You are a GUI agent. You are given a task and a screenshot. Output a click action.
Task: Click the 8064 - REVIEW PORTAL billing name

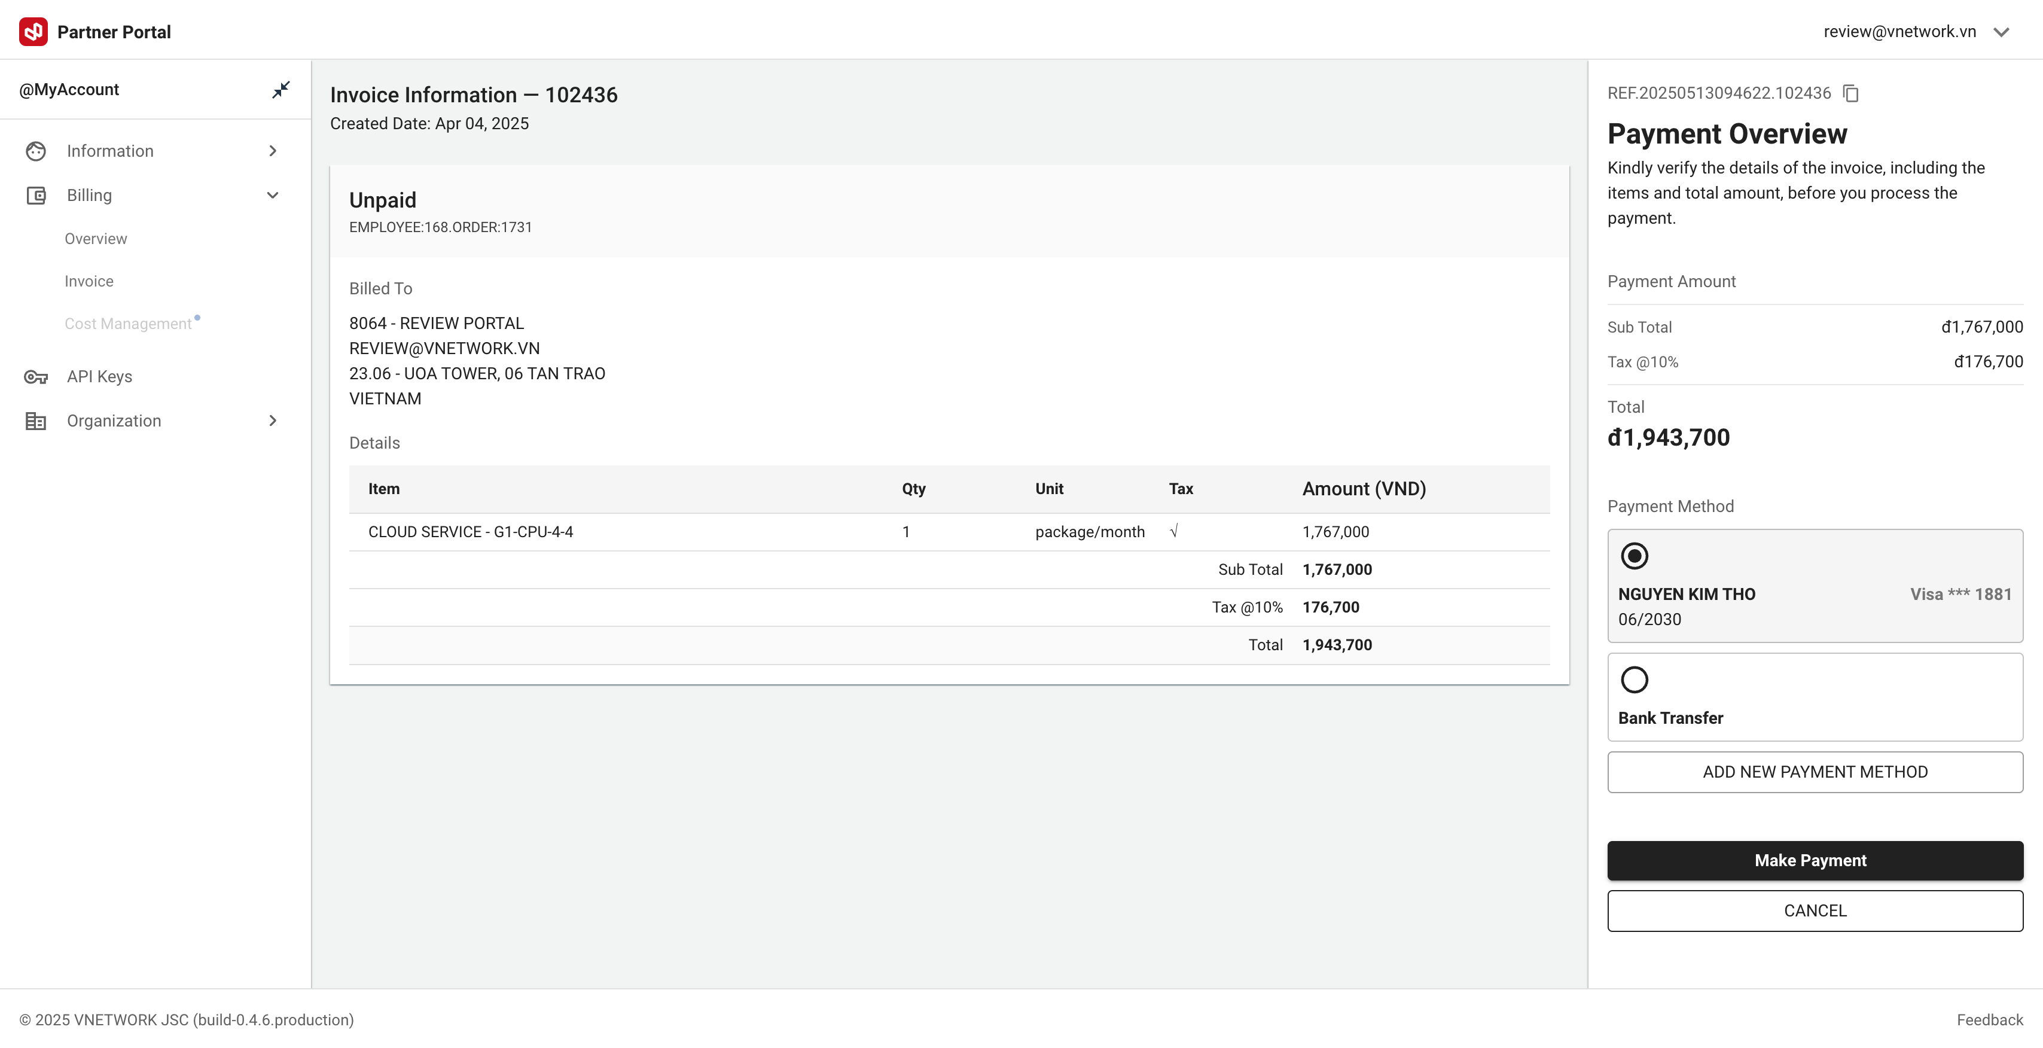[x=436, y=324]
